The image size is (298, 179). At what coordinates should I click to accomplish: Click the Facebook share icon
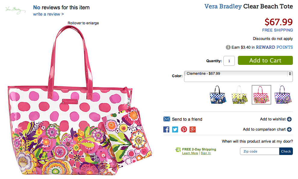tap(166, 129)
